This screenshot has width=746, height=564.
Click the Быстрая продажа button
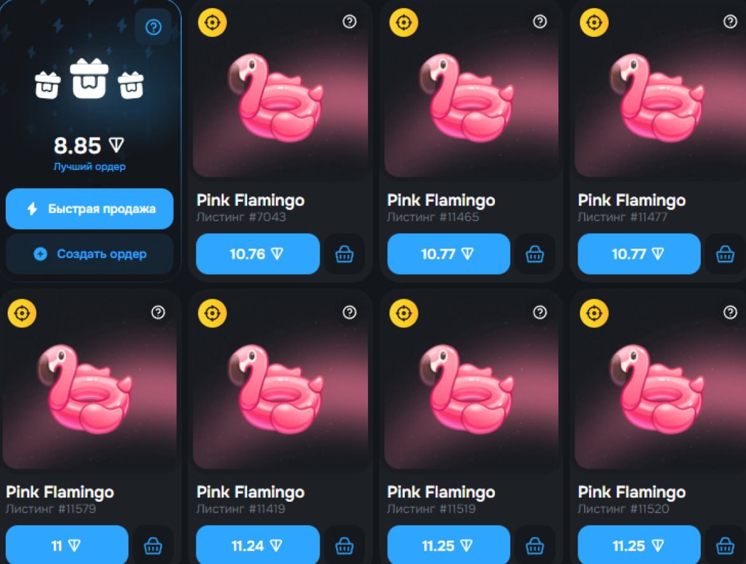(x=90, y=209)
